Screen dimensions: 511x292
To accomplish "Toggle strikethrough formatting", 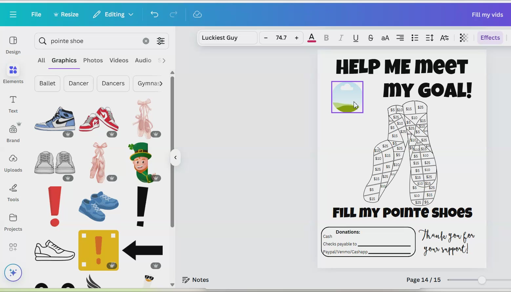I will (x=370, y=38).
